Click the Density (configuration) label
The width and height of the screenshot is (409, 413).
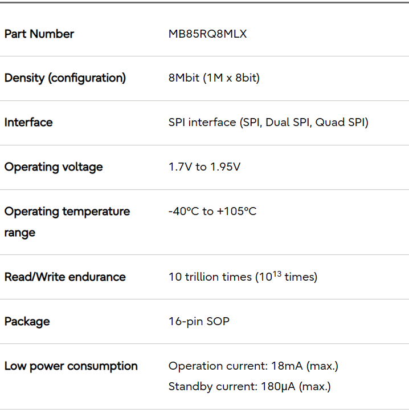[65, 78]
